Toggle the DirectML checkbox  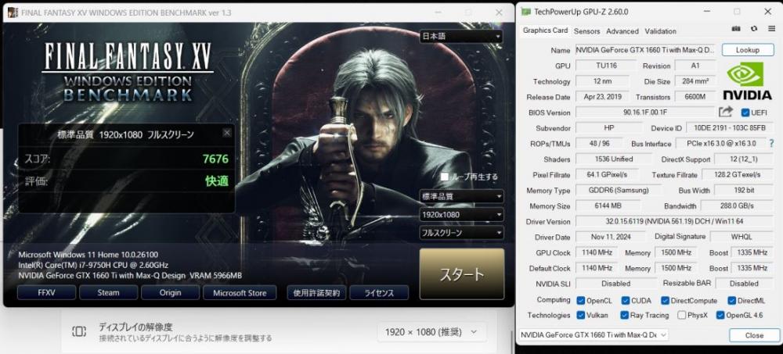point(731,300)
